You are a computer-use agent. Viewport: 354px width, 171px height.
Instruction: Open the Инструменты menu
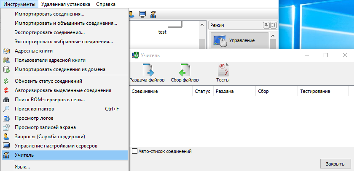[20, 4]
